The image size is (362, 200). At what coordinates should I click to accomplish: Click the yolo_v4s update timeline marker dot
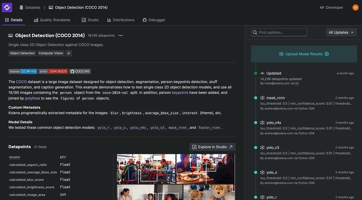click(256, 123)
